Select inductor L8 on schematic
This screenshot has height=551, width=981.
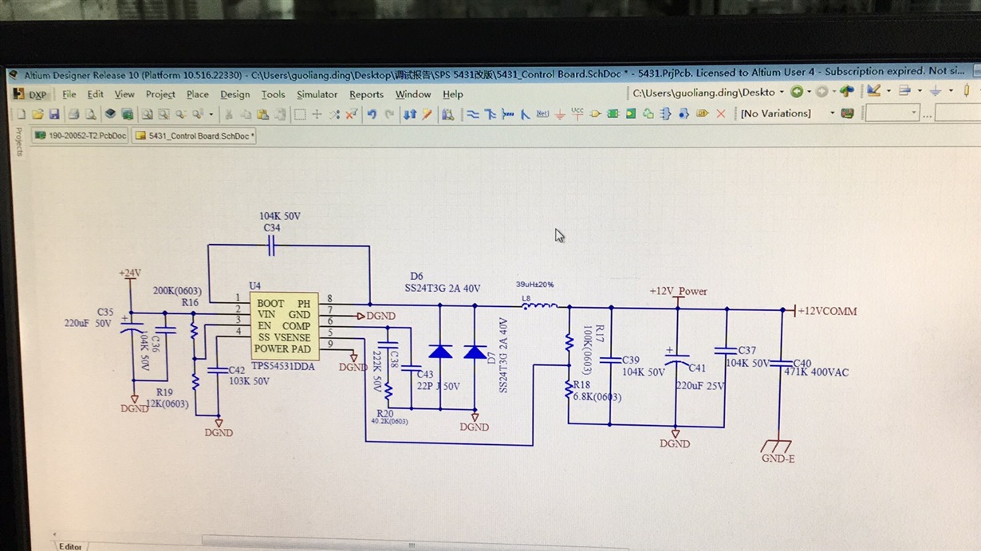click(x=539, y=306)
